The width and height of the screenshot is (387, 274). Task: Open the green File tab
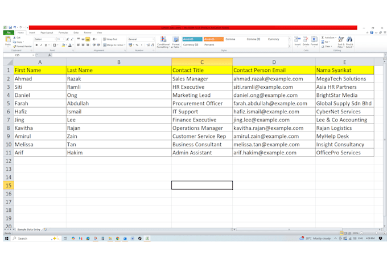[9, 32]
